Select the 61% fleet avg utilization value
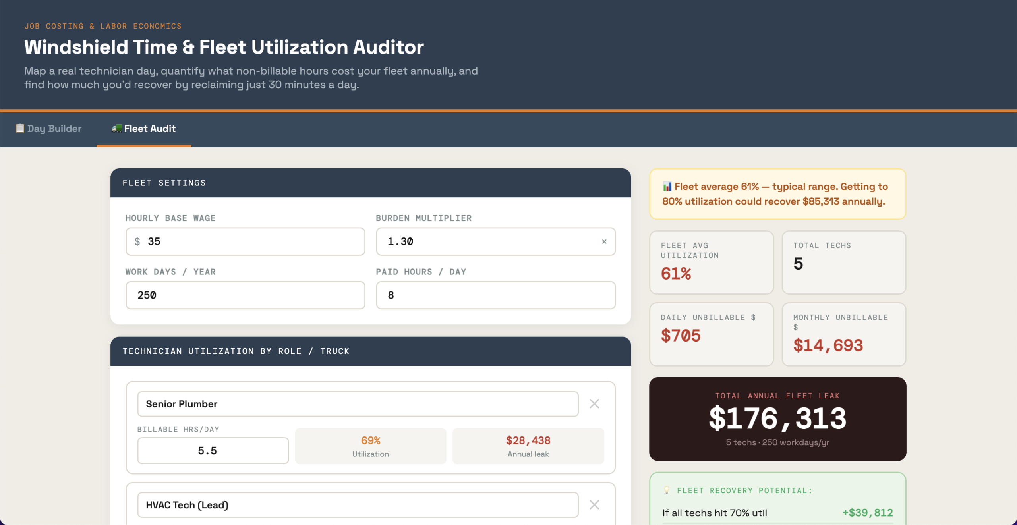The image size is (1017, 525). [x=676, y=273]
